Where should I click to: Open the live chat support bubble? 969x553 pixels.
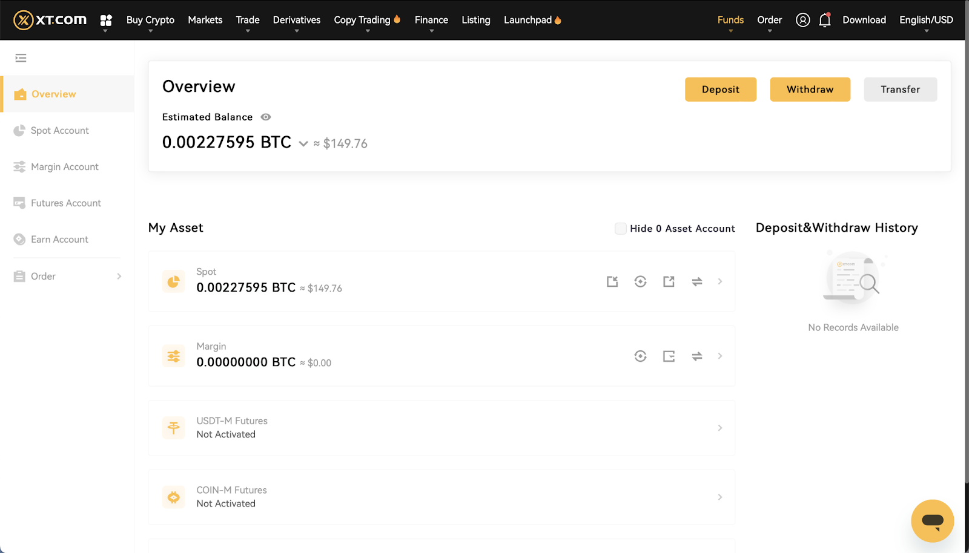[932, 520]
